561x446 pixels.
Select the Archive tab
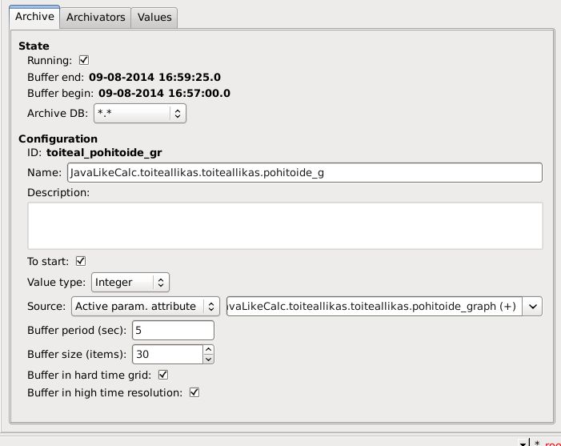point(34,17)
